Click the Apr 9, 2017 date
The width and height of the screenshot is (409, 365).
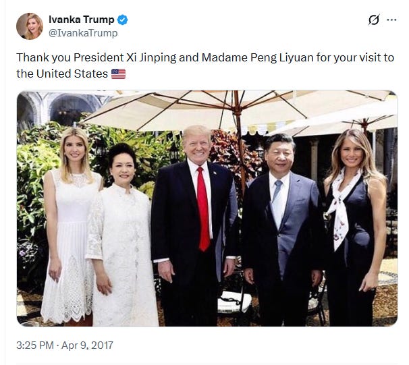87,345
